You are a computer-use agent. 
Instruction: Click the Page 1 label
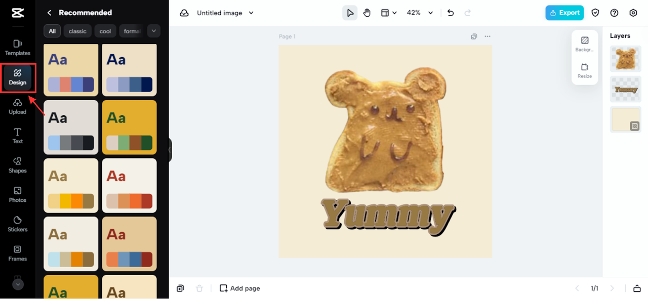287,36
